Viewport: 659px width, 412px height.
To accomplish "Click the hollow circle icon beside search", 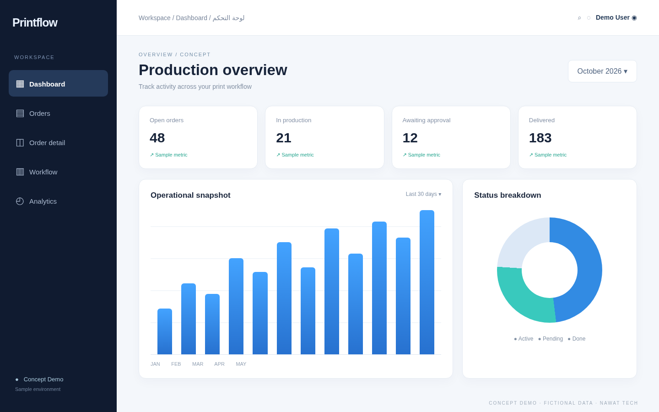I will click(589, 18).
